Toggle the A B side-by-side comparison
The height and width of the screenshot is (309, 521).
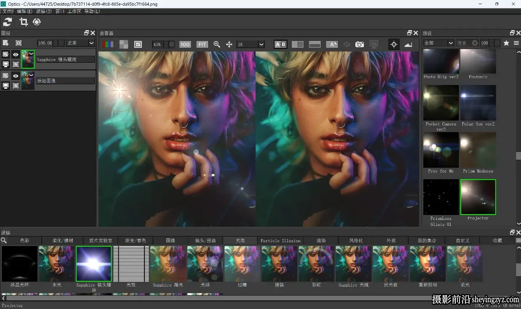(280, 44)
